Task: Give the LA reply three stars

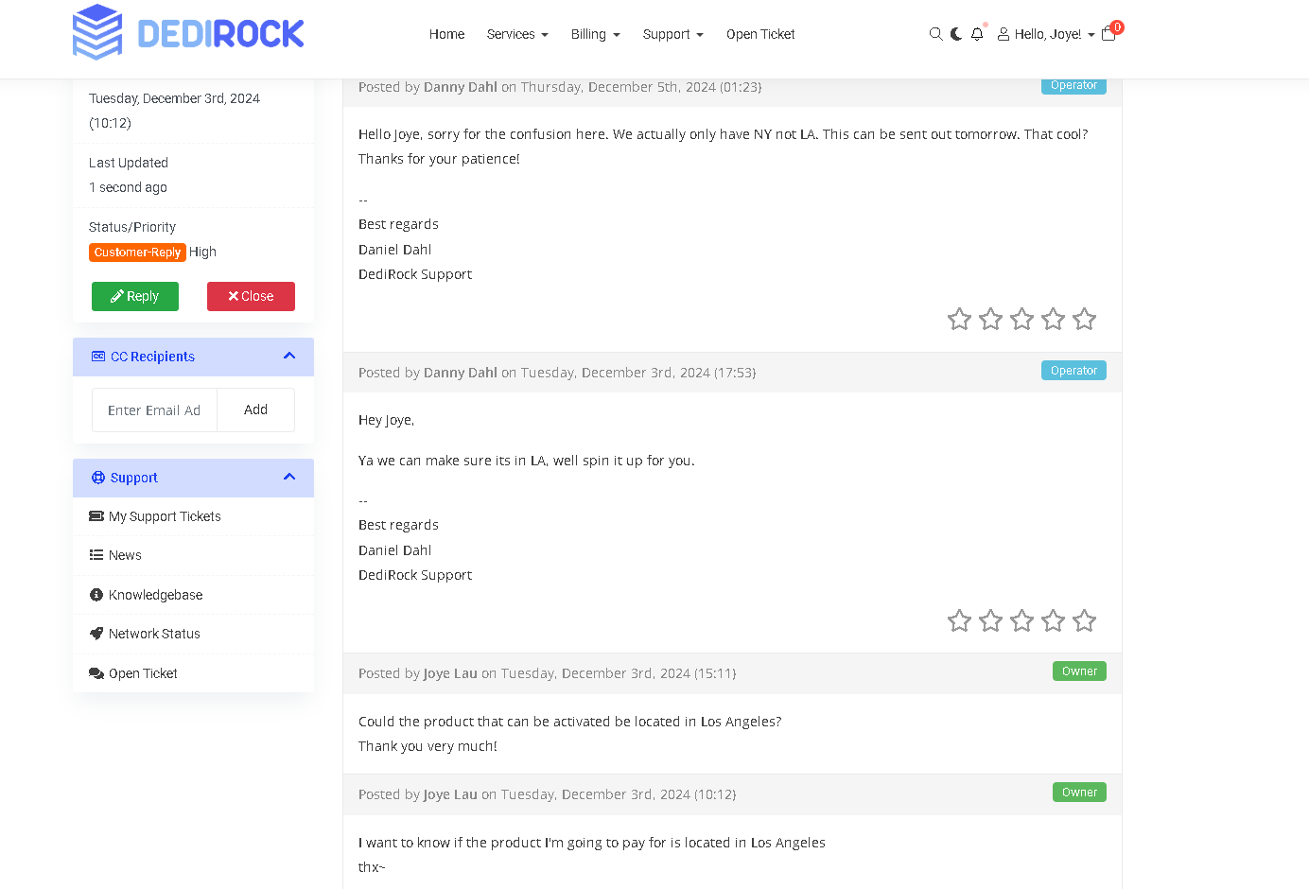Action: [1021, 621]
